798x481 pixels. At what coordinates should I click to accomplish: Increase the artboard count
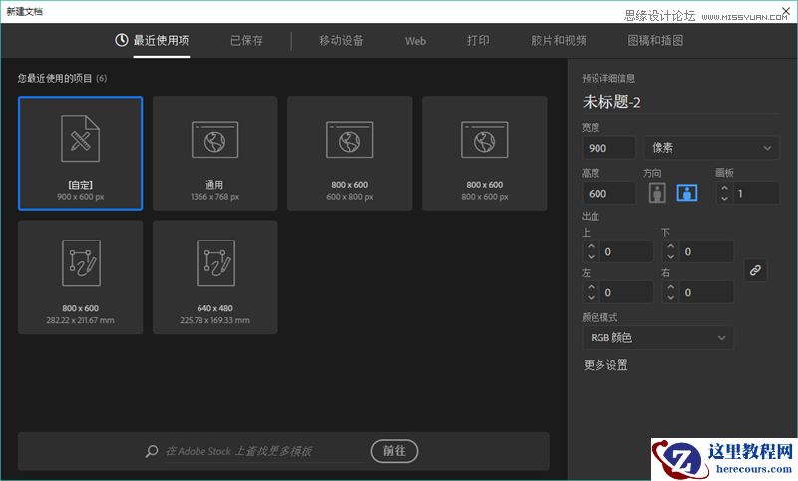[x=724, y=188]
